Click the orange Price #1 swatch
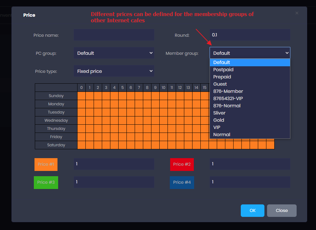Screen dimensions: 316x230 (x=46, y=164)
